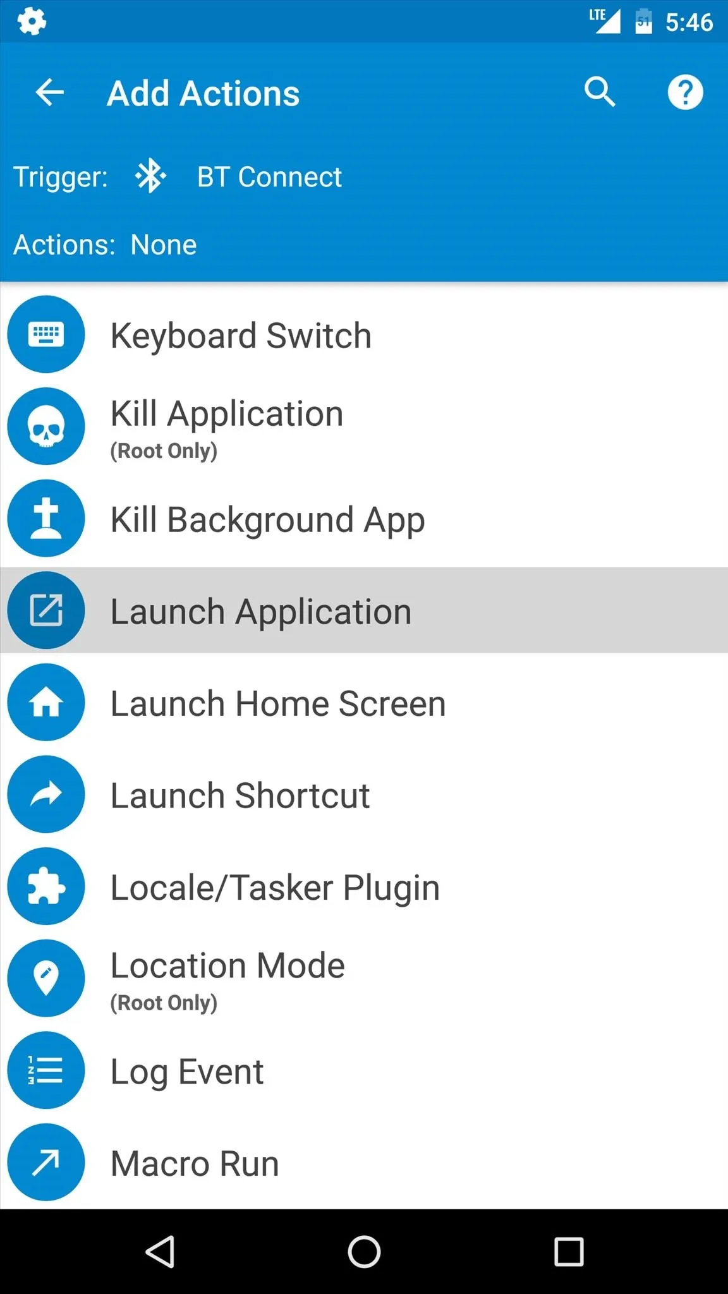Tap the Keyboard Switch keyboard icon

[45, 334]
